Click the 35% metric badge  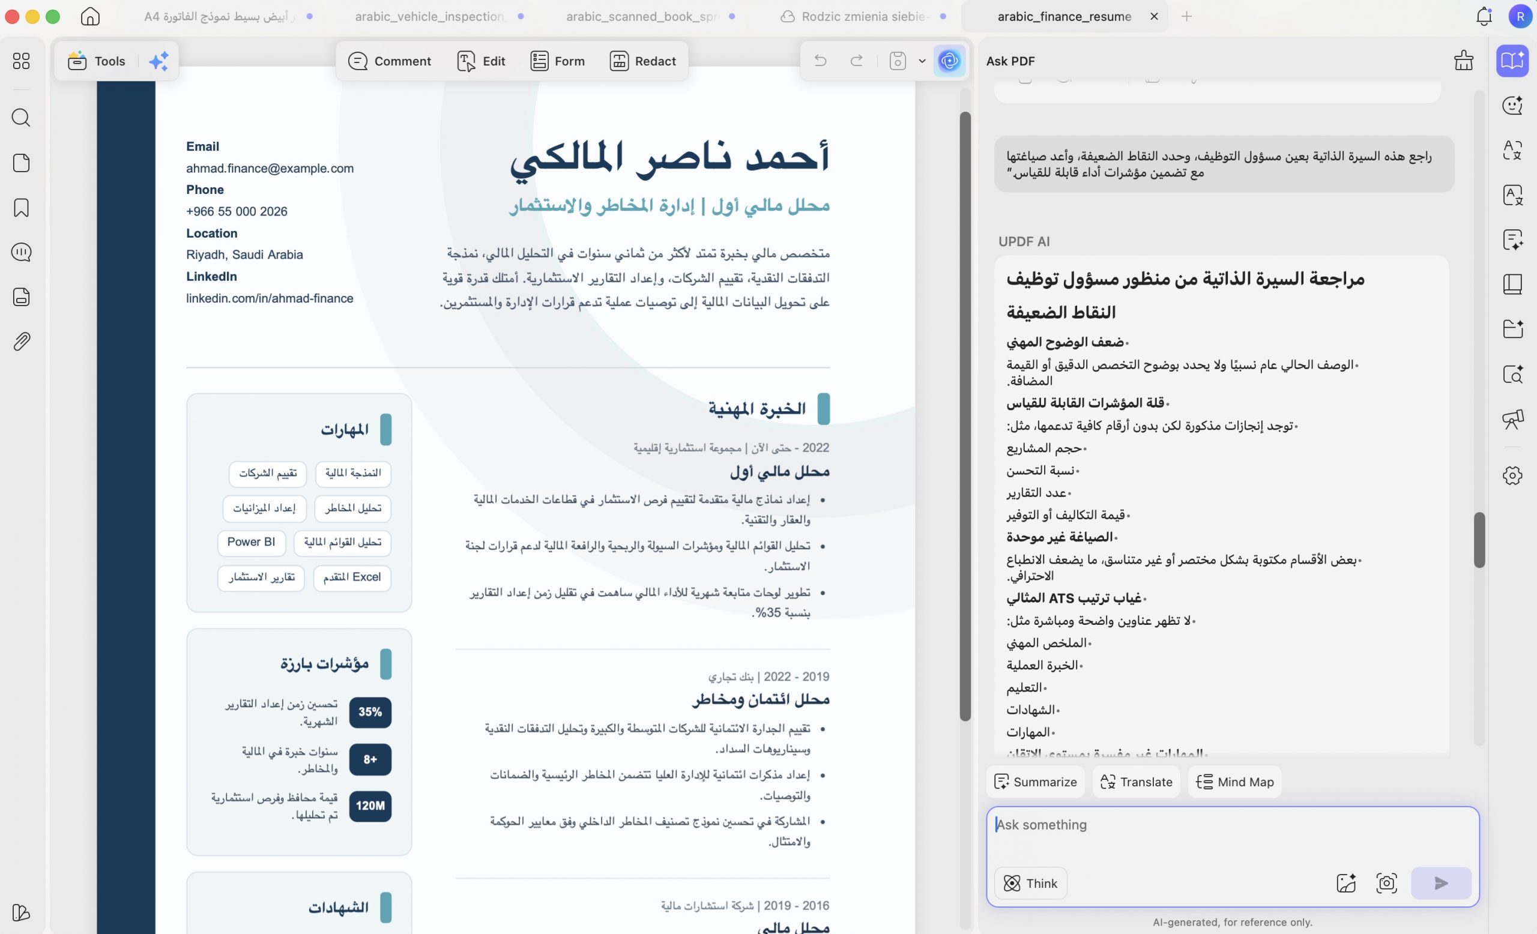pos(370,712)
